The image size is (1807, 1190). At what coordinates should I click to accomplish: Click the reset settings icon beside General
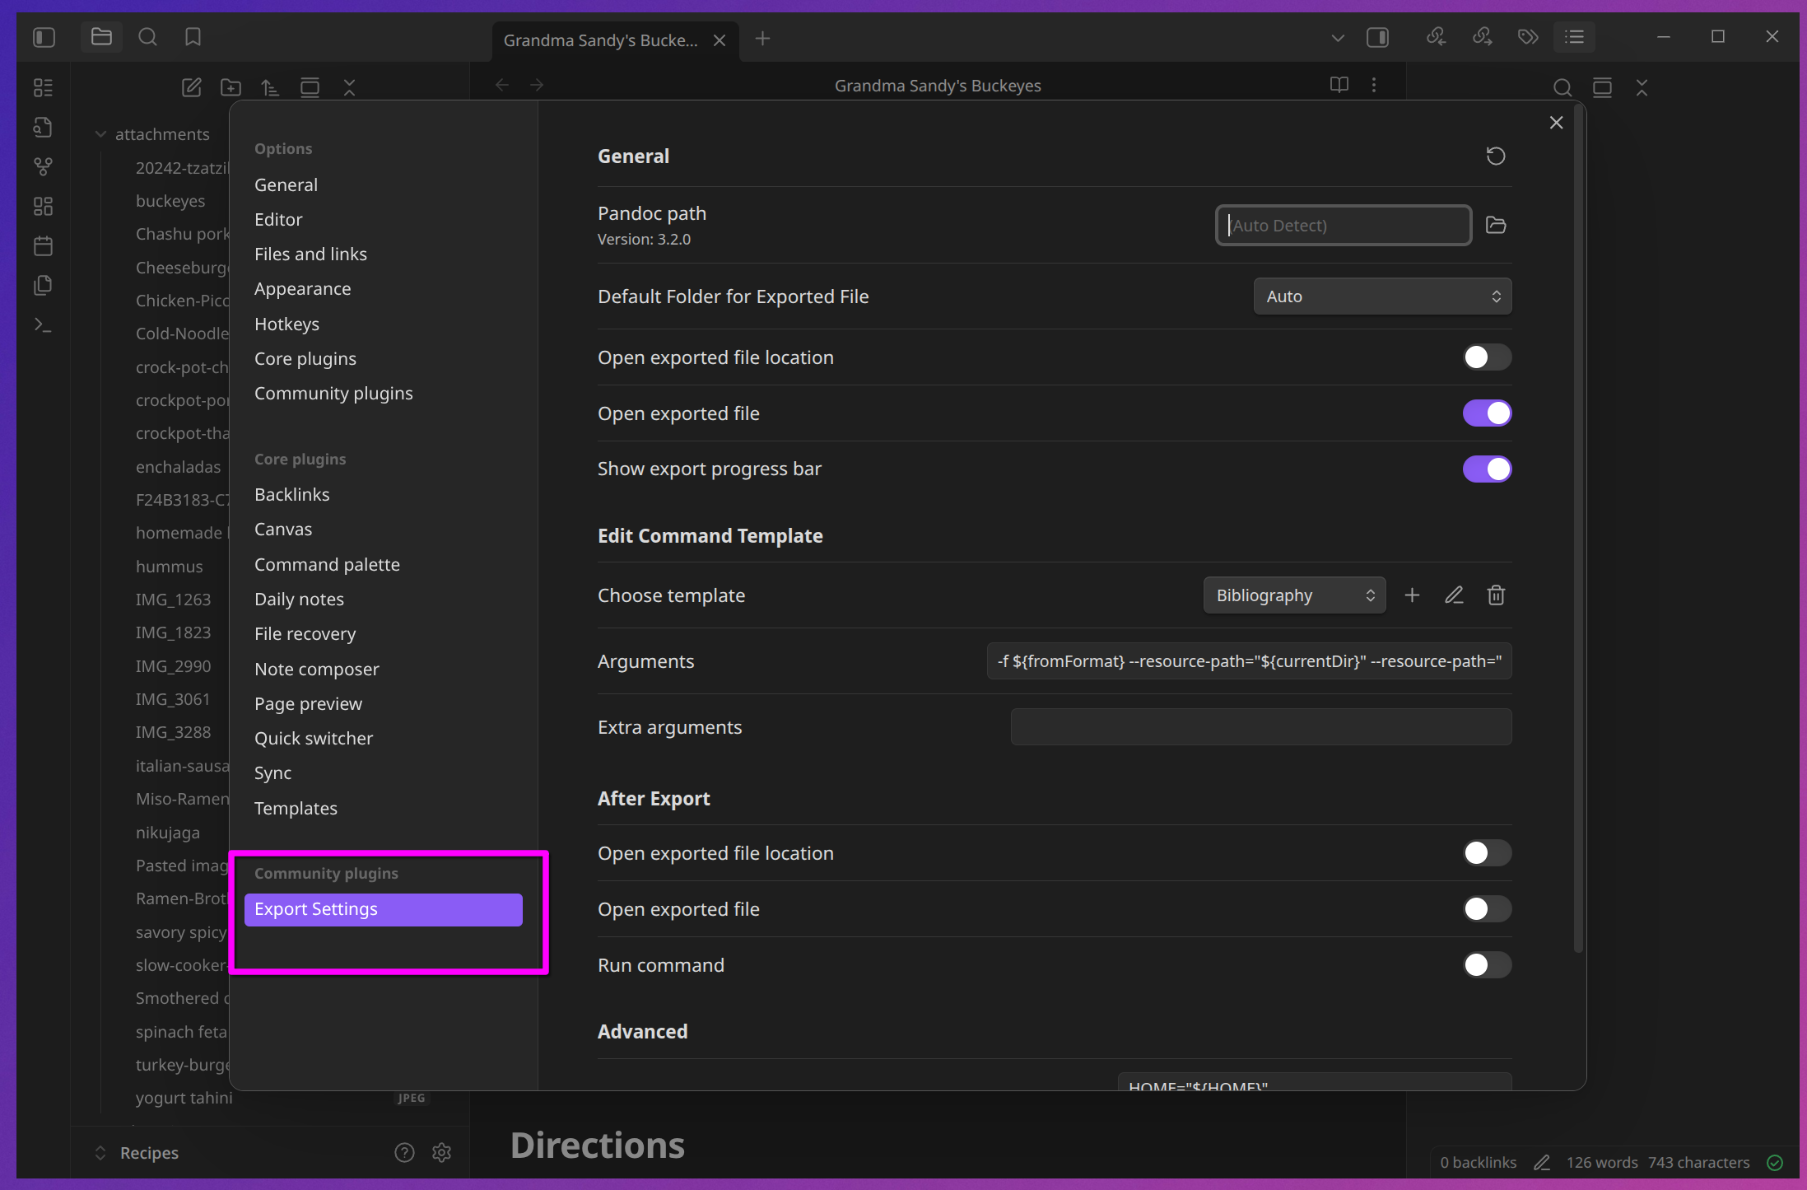coord(1495,156)
